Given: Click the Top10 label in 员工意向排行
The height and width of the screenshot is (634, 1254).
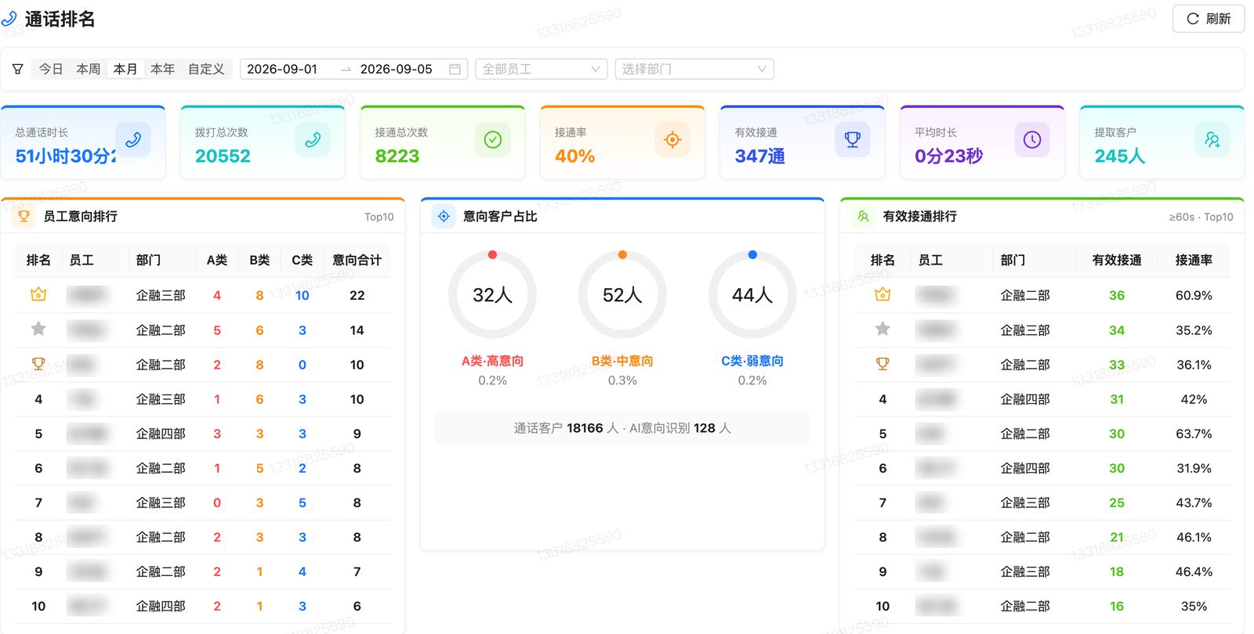Looking at the screenshot, I should [379, 217].
